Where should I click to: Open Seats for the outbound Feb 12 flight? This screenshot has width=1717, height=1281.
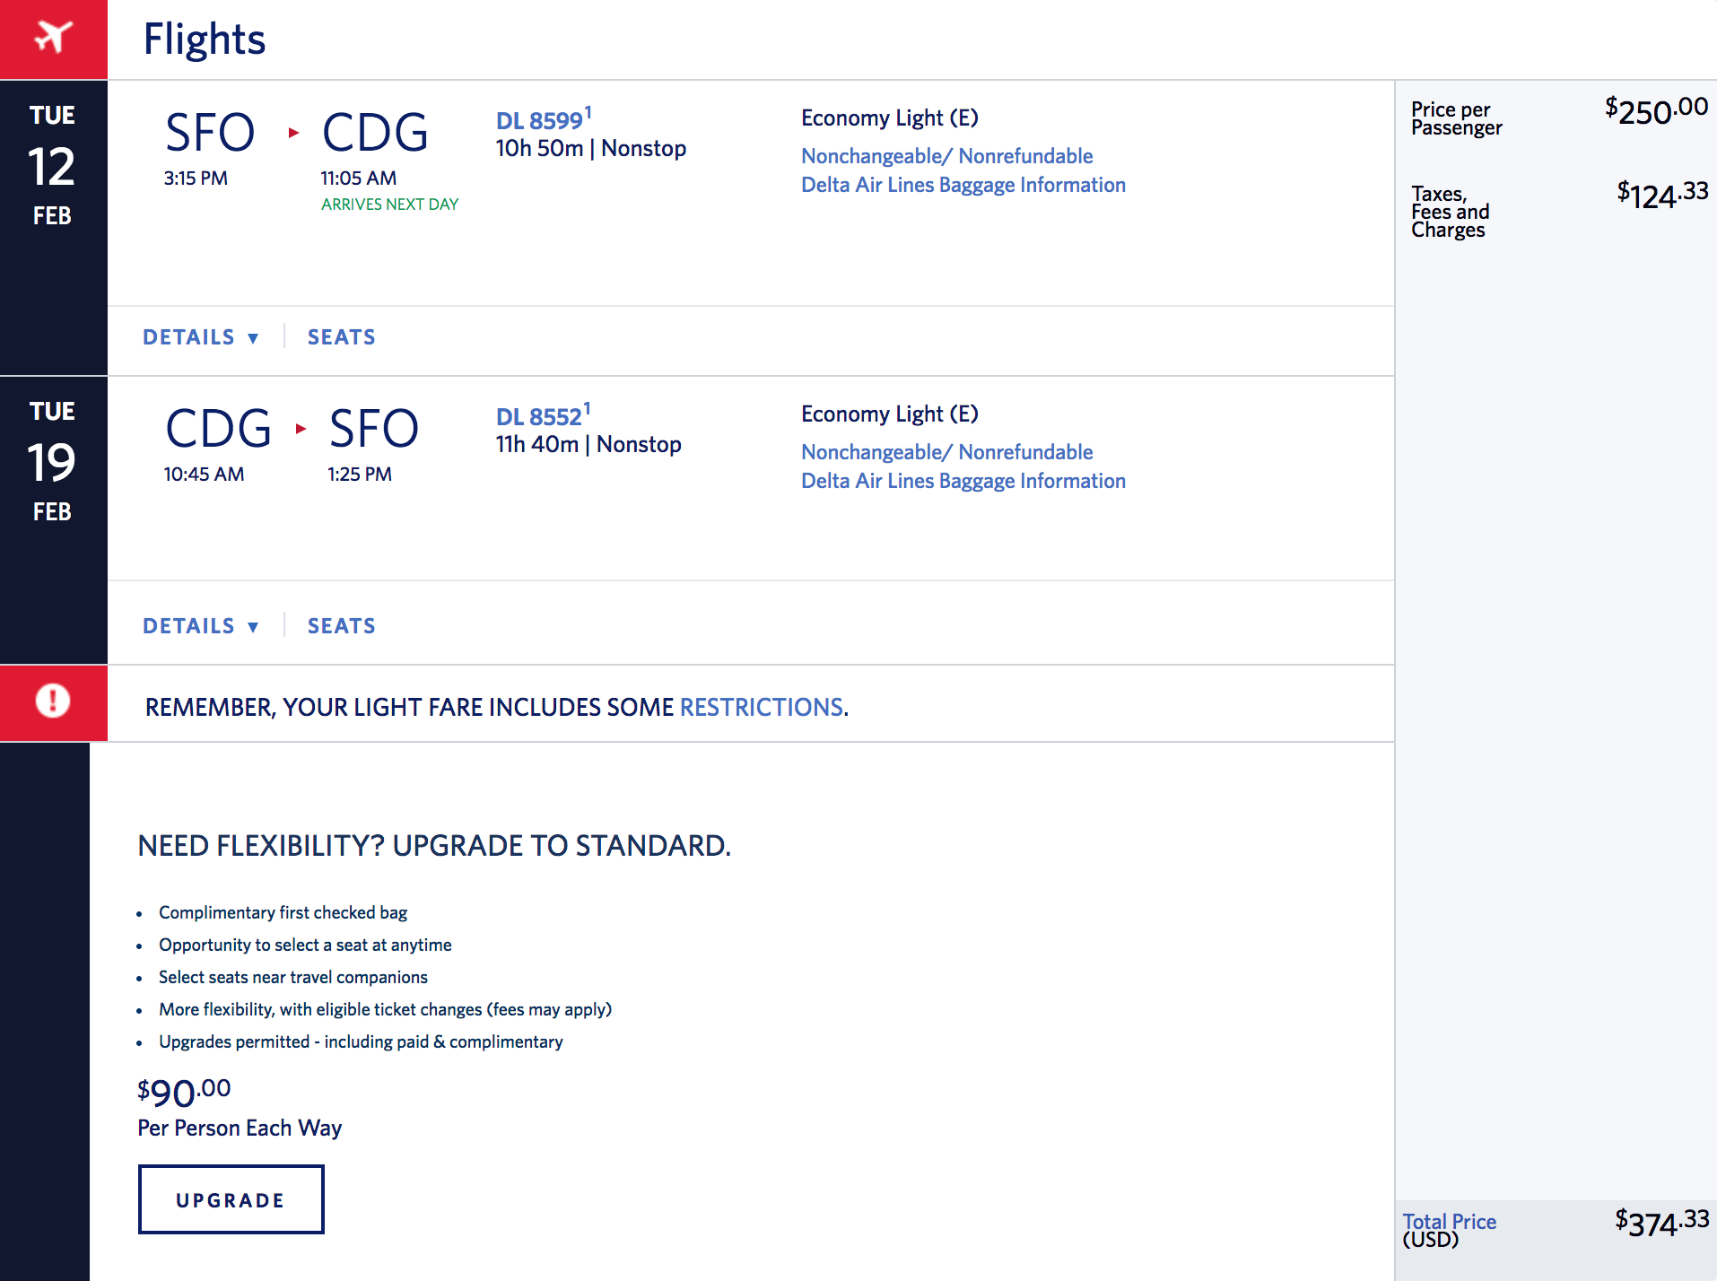(341, 337)
